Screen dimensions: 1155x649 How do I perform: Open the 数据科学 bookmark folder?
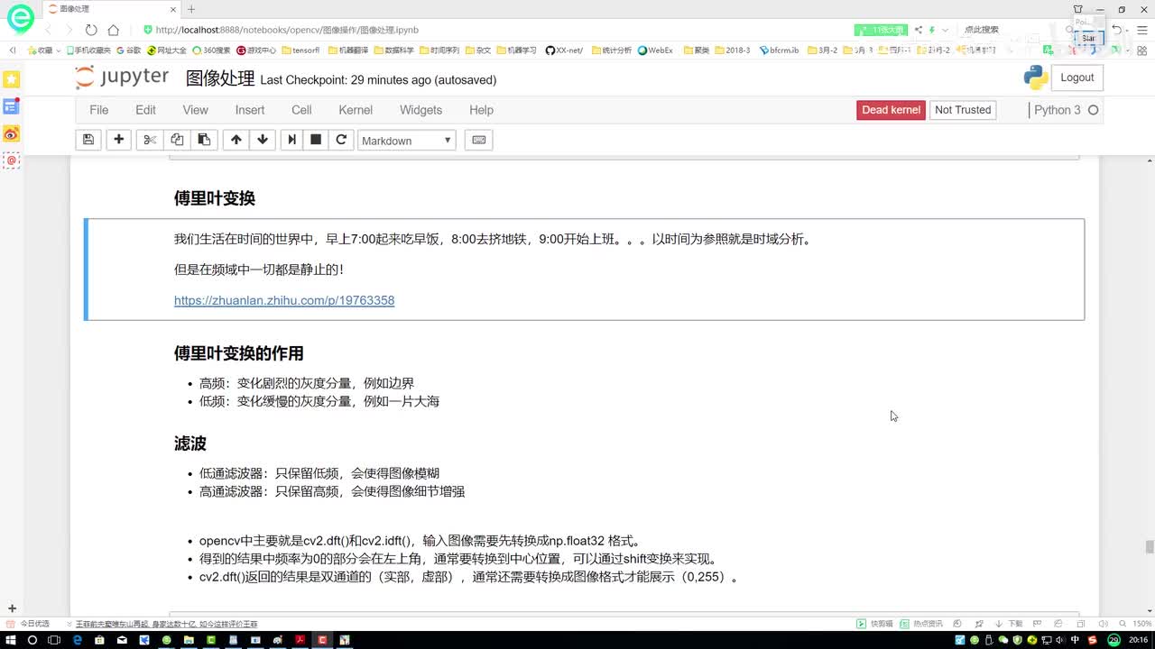pos(393,50)
